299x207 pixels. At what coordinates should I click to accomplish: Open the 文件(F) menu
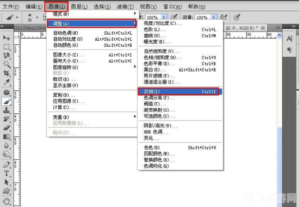click(11, 6)
